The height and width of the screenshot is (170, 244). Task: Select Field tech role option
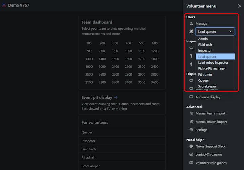[205, 45]
